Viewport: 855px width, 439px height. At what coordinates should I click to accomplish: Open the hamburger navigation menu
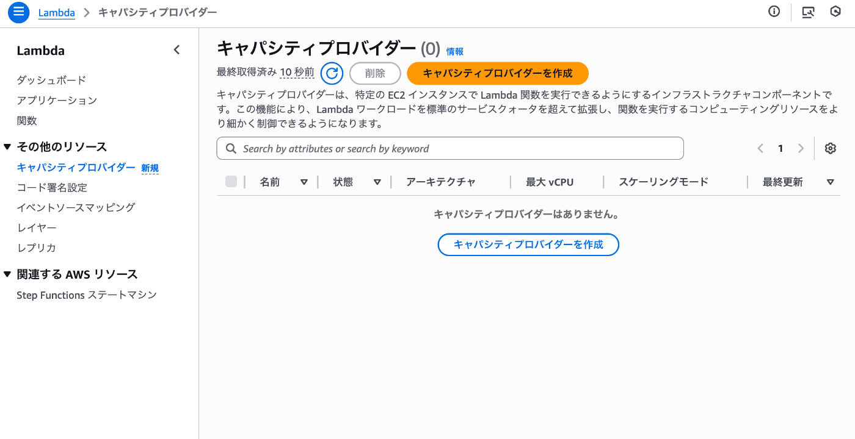coord(19,12)
